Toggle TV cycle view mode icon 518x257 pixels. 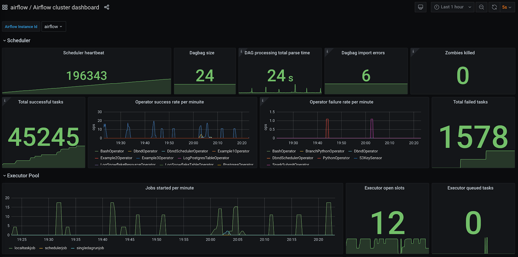click(421, 7)
